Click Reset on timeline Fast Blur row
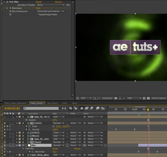The height and width of the screenshot is (157, 167). [x=55, y=149]
